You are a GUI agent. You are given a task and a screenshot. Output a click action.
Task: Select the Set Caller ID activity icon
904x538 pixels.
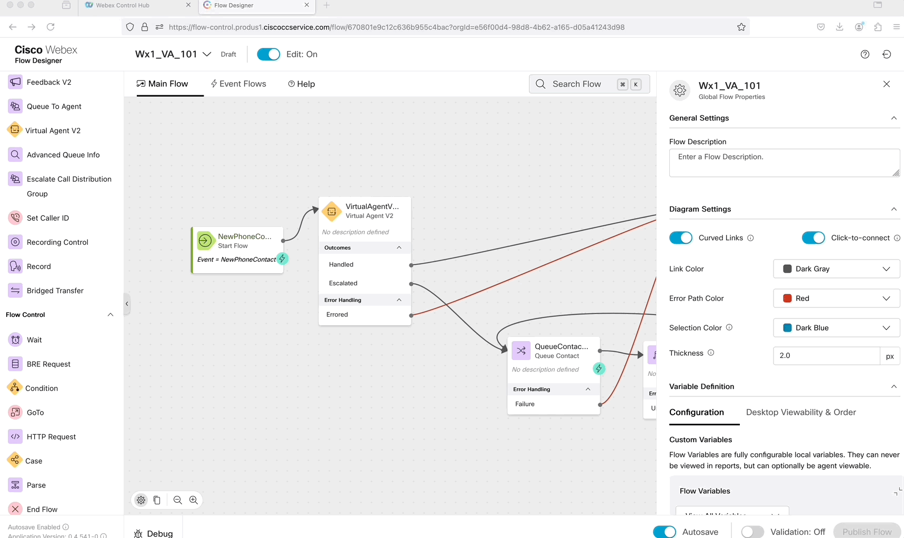[15, 217]
